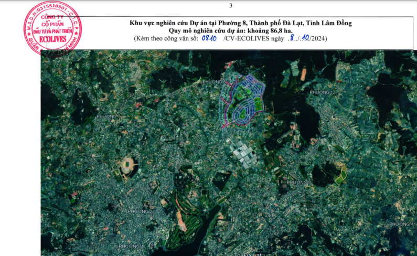This screenshot has width=417, height=256.
Task: Click the PHƯỜNG 8 label on the map
Action: click(x=213, y=82)
